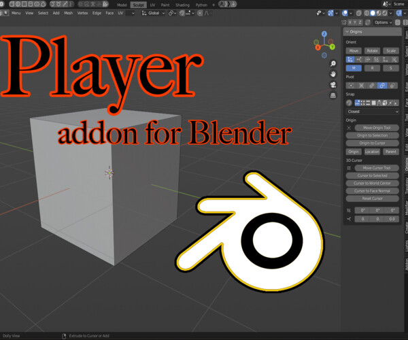Viewport: 408px width, 340px height.
Task: Click the Python workspace tab
Action: [201, 5]
